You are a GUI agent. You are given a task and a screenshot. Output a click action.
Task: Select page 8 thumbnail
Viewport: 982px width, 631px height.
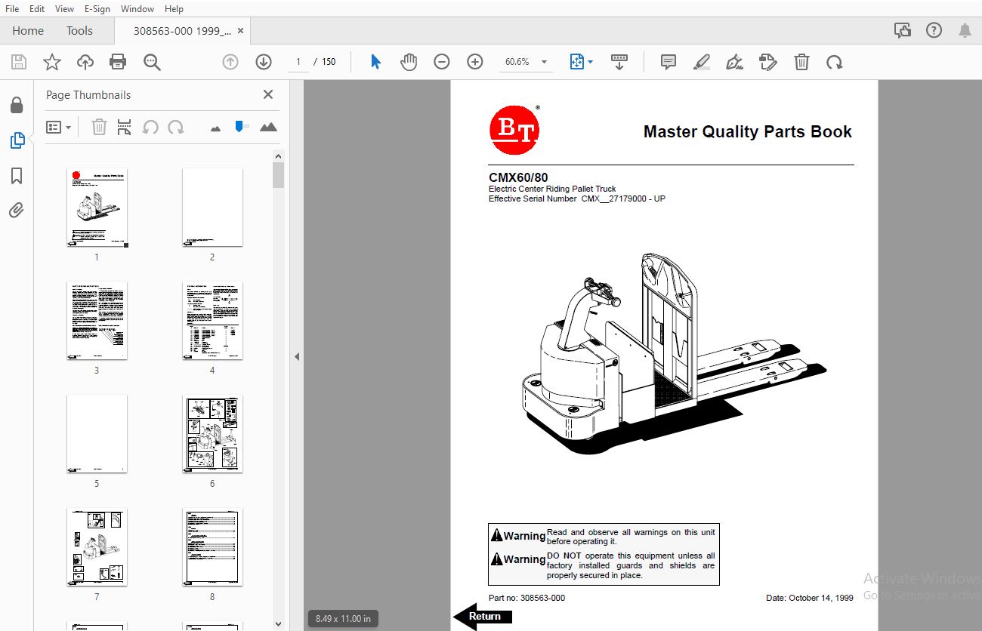click(x=212, y=547)
